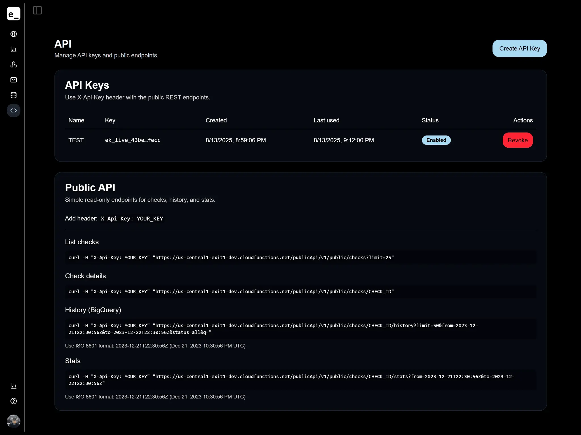Click the Check details heading
The image size is (581, 435).
pyautogui.click(x=85, y=276)
